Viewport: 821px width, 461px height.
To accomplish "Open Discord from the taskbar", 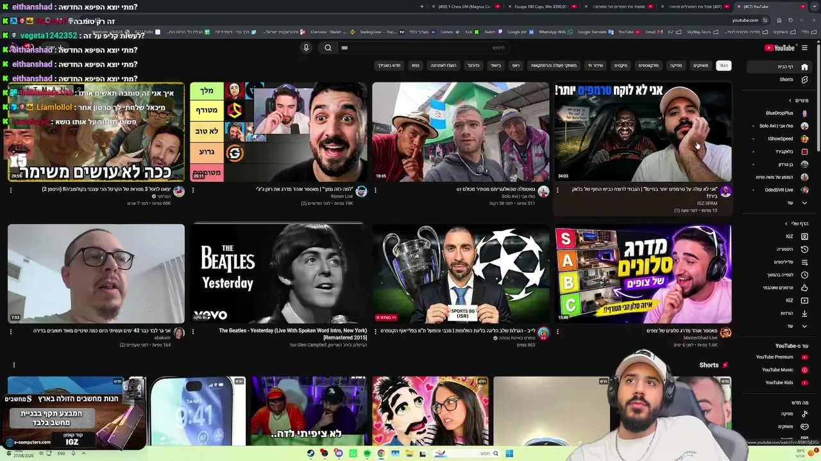I will (339, 453).
